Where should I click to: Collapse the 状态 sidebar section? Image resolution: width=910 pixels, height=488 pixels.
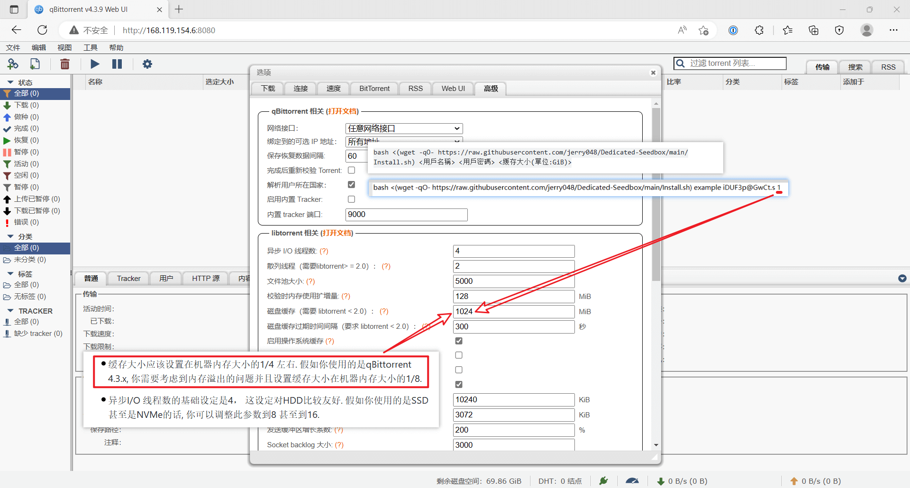click(x=10, y=82)
